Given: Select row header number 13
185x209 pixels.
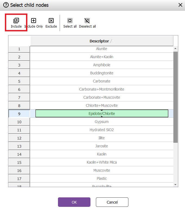Looking at the screenshot, I should click(19, 146).
